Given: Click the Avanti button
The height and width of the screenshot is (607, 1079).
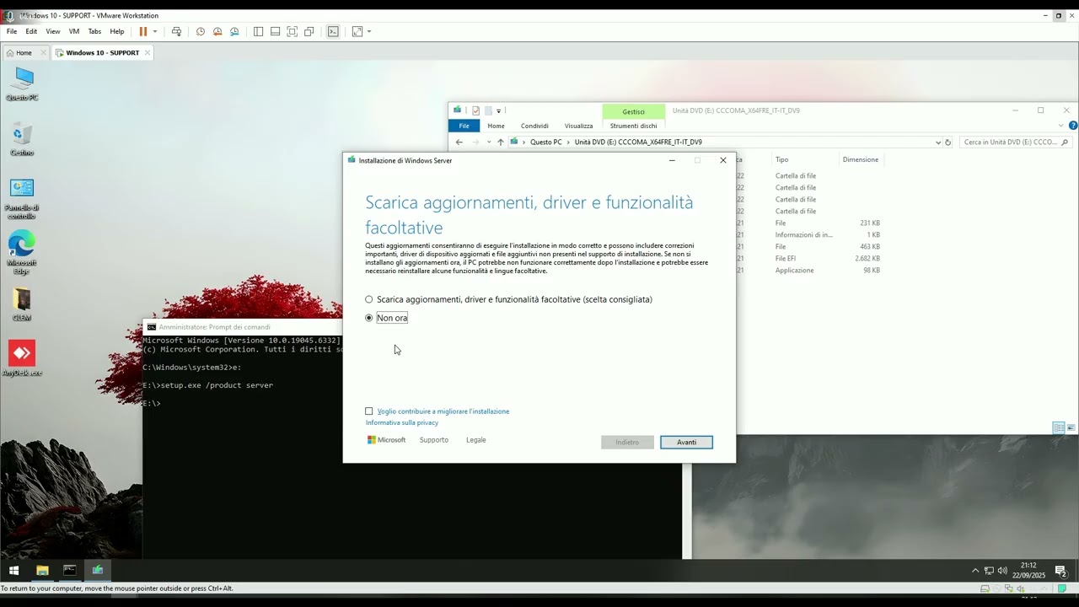Looking at the screenshot, I should (x=686, y=442).
